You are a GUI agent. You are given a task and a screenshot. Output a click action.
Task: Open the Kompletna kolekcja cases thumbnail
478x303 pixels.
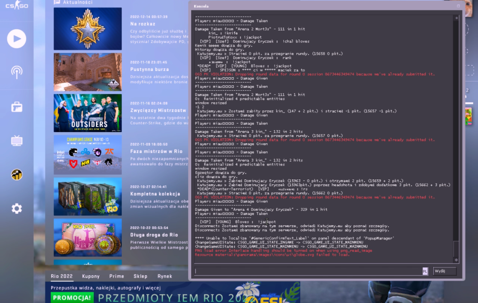coord(88,197)
